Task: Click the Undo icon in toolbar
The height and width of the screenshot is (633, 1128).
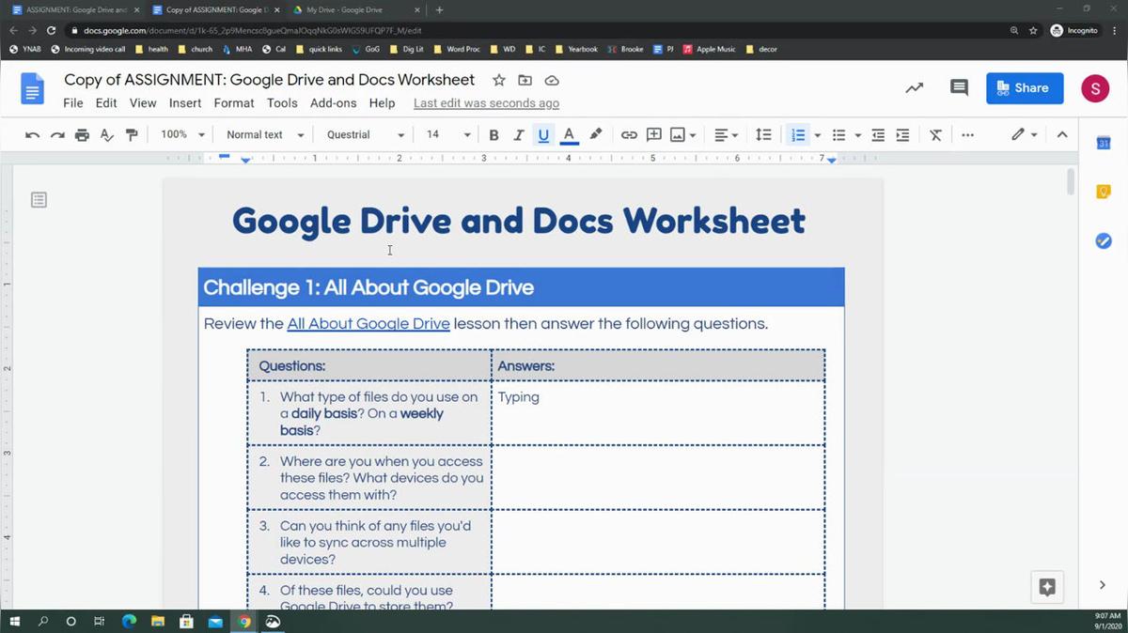Action: (32, 135)
